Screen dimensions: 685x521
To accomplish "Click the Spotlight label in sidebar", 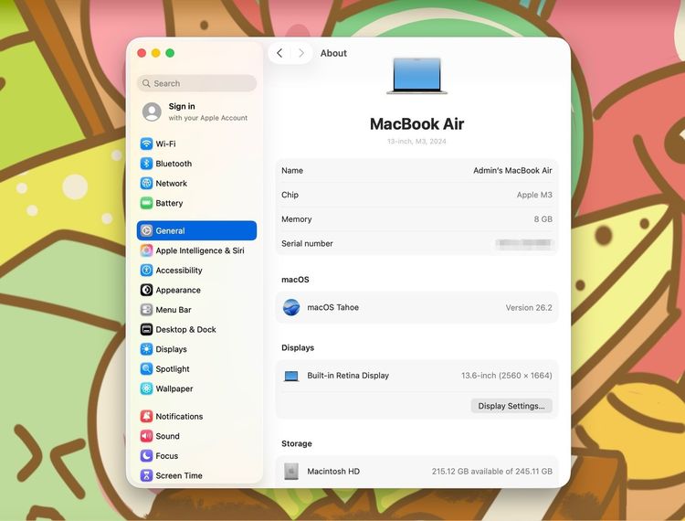I will [x=173, y=368].
